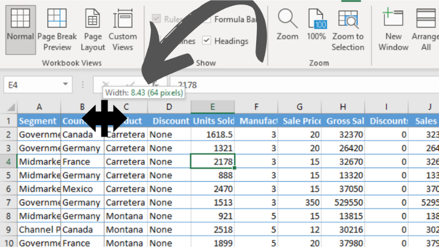Click the Discount Band header cell in column D

click(x=169, y=121)
